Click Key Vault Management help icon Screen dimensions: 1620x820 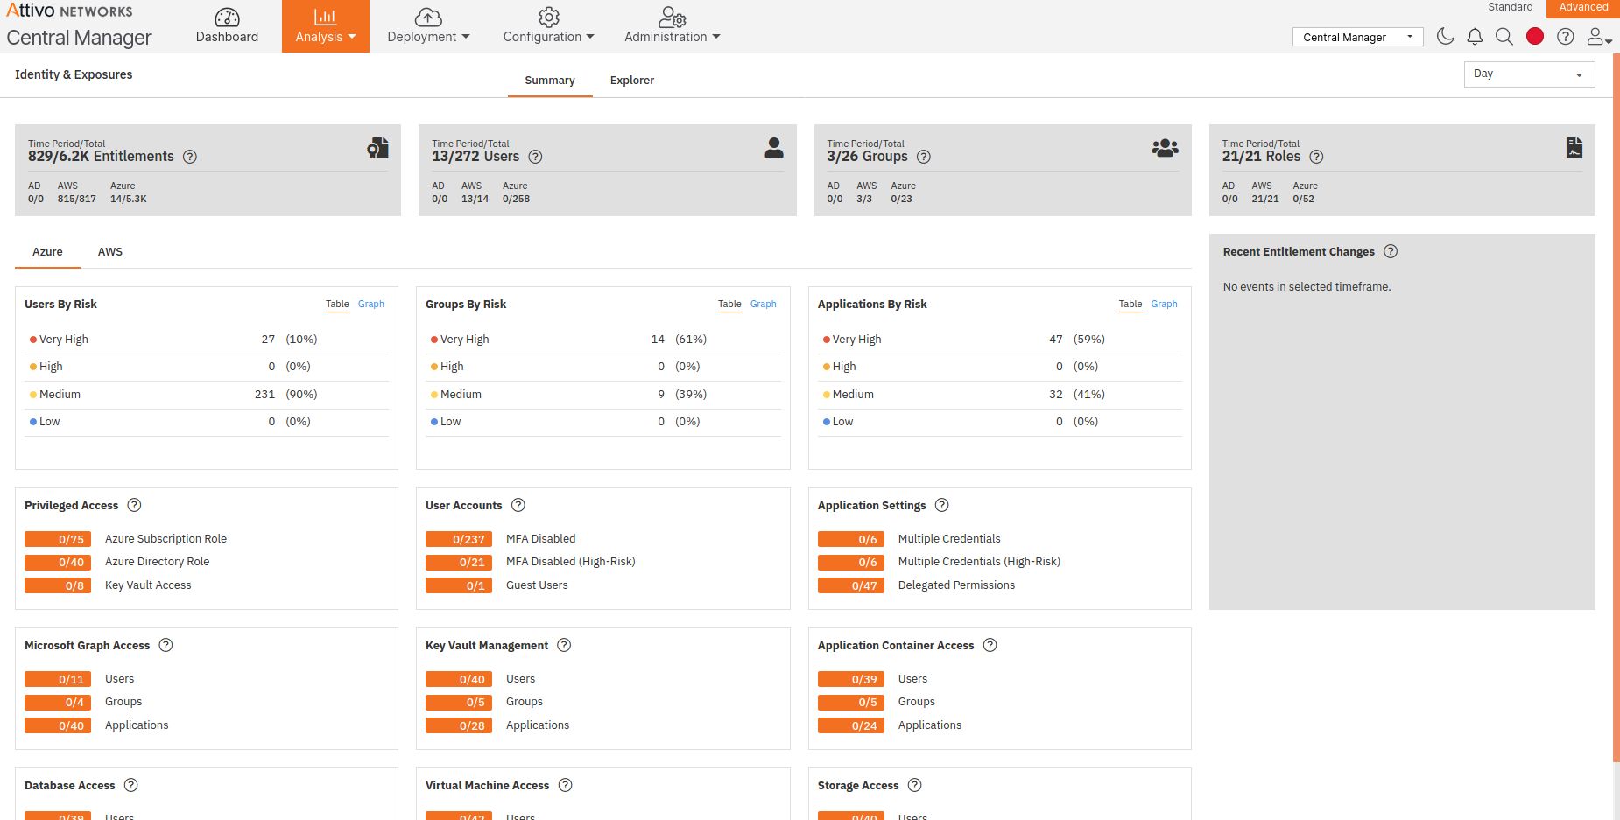(564, 645)
